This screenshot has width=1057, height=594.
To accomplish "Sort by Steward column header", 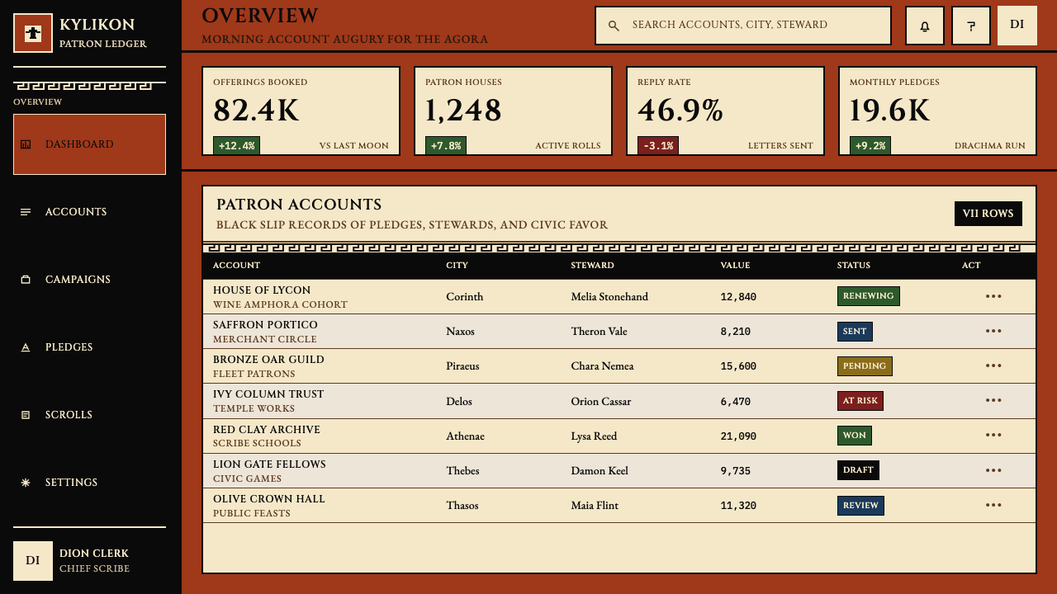I will [x=592, y=266].
